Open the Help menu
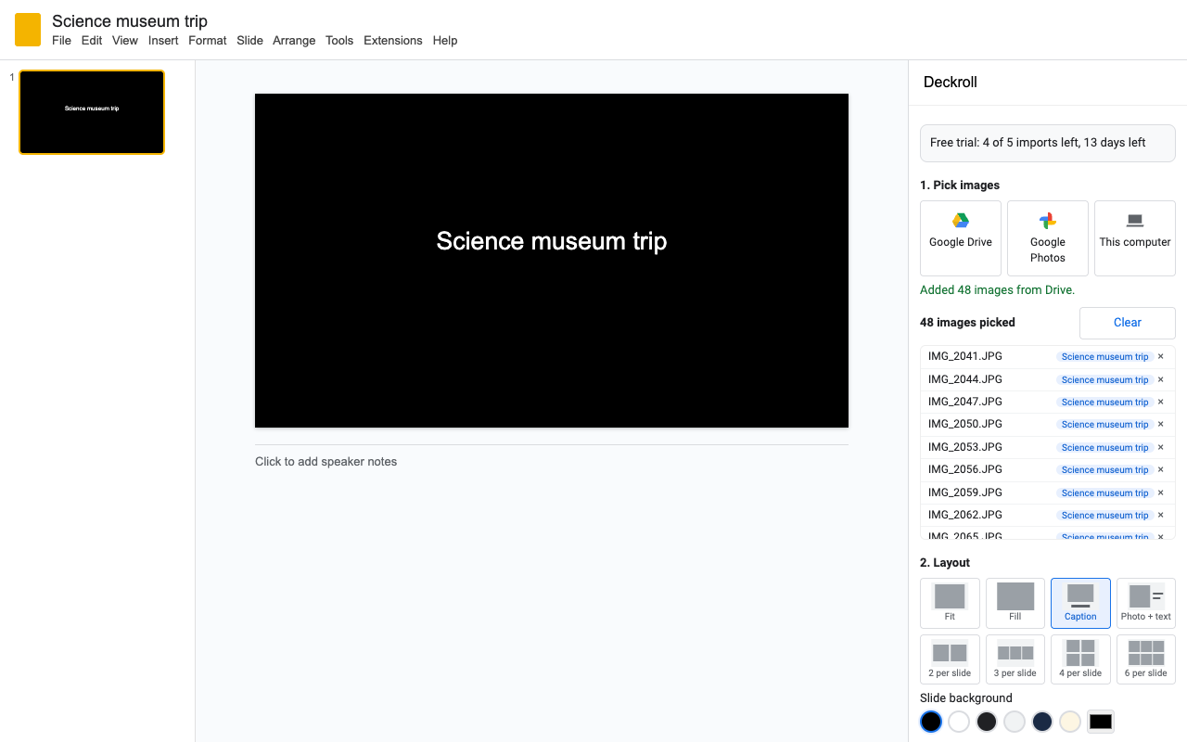Viewport: 1187px width, 742px height. pos(445,41)
